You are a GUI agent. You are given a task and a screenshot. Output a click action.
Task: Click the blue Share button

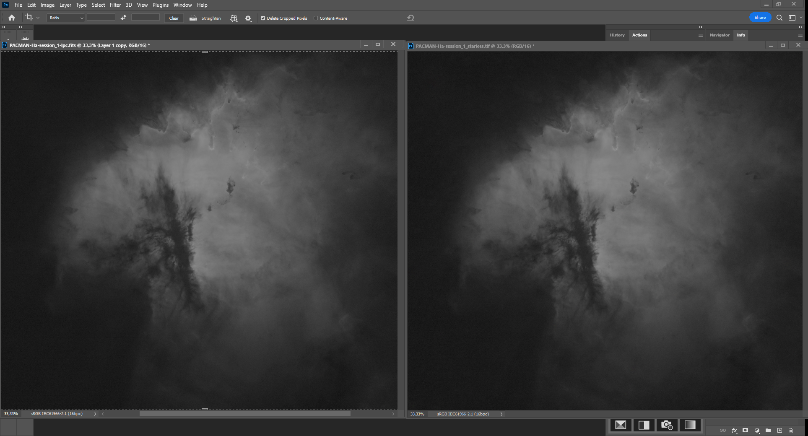(760, 18)
